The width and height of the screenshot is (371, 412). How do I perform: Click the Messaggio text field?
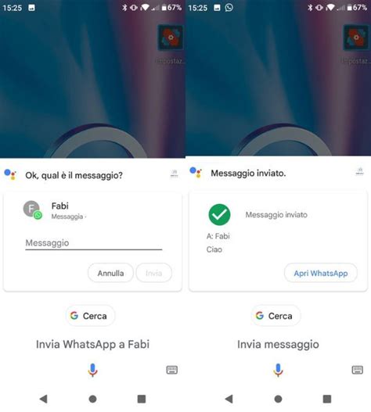coord(94,243)
